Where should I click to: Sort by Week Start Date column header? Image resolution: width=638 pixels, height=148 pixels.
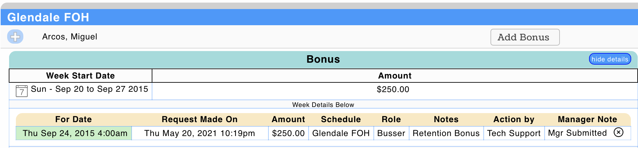click(80, 76)
